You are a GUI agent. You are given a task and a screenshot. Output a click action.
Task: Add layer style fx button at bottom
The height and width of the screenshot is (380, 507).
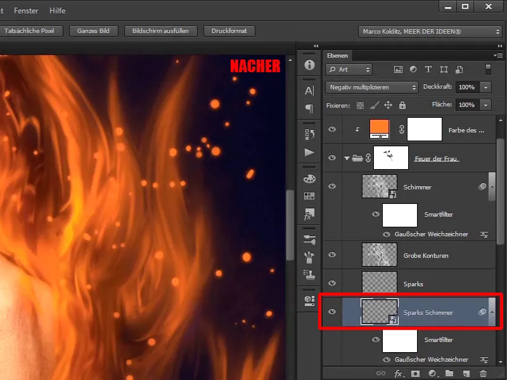point(399,374)
